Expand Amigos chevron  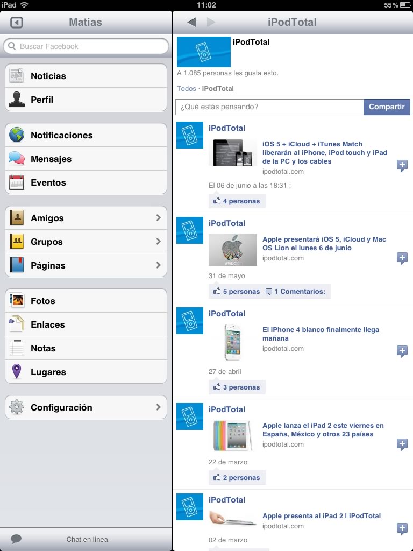159,218
